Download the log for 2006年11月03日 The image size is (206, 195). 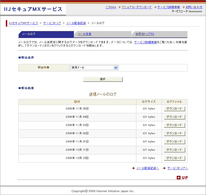point(174,125)
